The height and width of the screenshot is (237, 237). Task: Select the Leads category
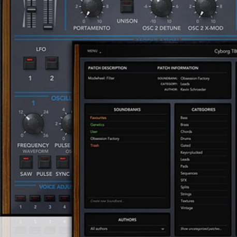[x=203, y=159]
